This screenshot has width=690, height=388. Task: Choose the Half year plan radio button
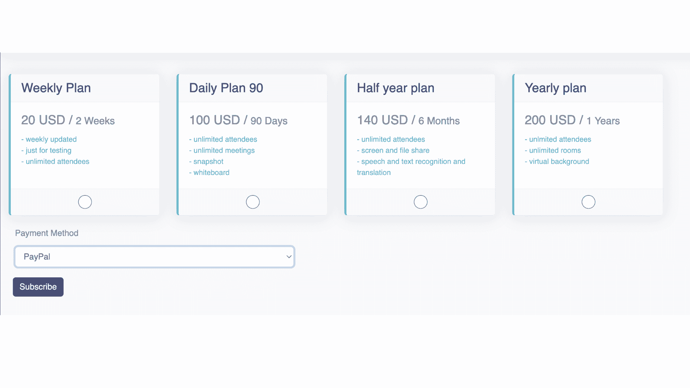[x=420, y=202]
